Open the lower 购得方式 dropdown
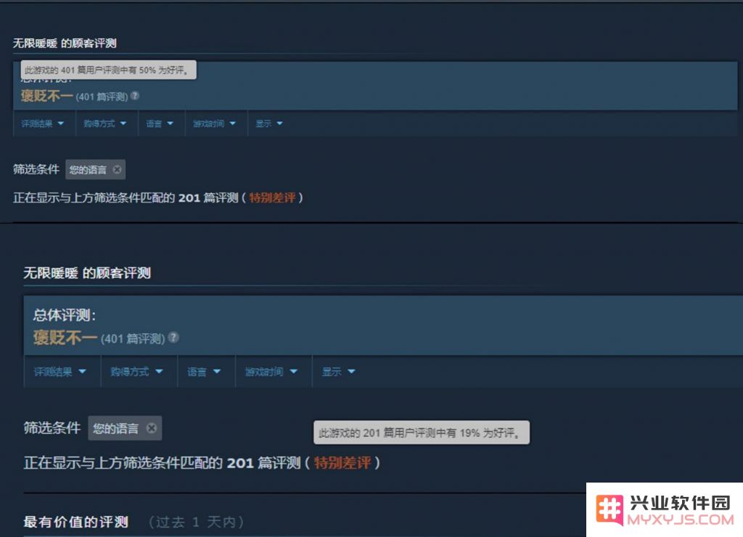This screenshot has height=537, width=743. click(137, 372)
